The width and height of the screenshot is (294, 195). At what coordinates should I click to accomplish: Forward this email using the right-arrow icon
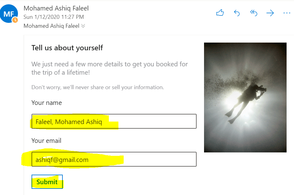point(270,13)
